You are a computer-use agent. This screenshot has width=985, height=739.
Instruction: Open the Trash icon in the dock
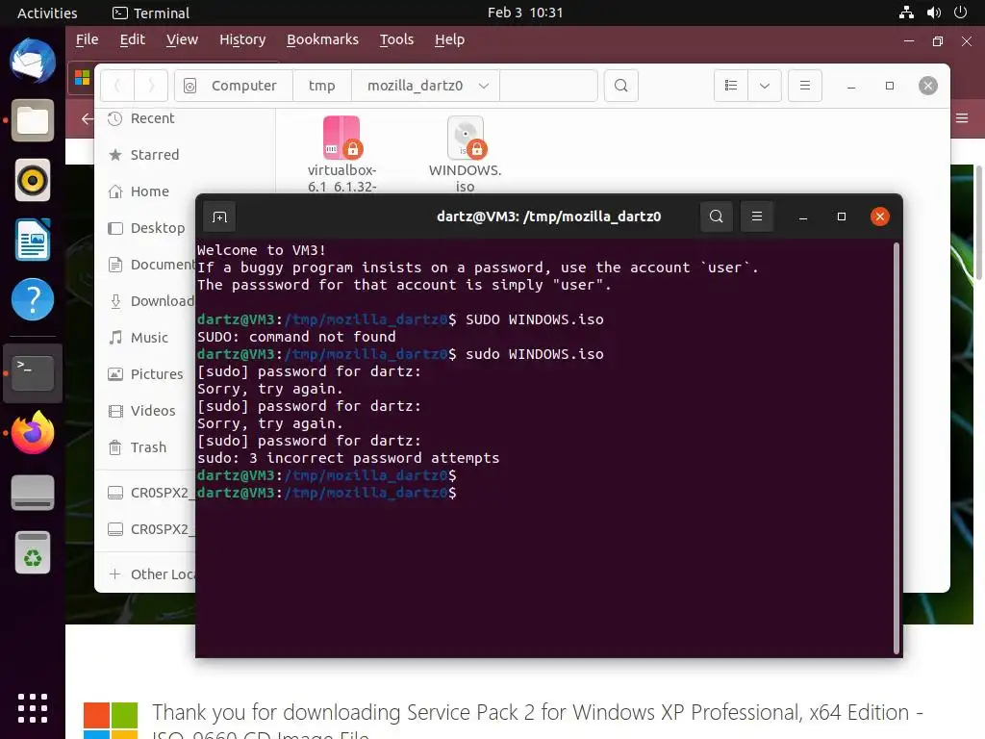pos(33,553)
